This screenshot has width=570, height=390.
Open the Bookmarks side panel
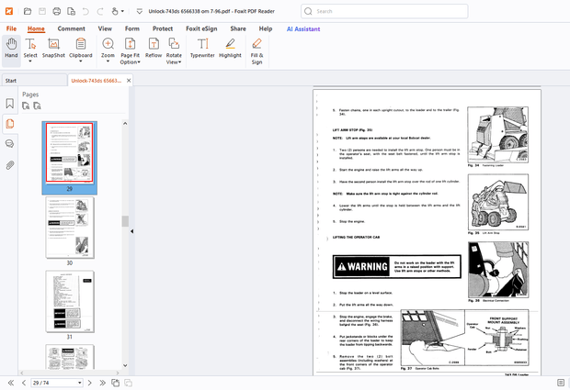(x=10, y=104)
